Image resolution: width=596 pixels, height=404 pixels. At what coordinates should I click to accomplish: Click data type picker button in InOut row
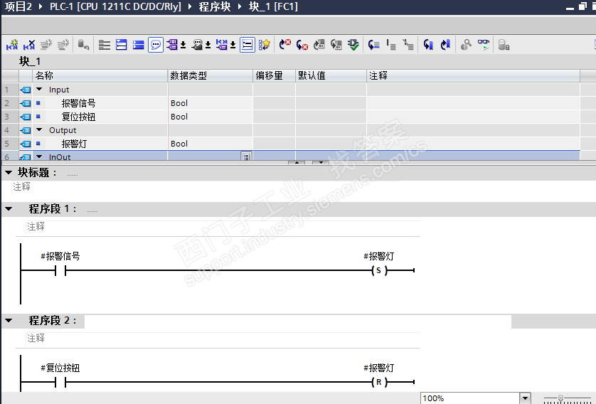[246, 156]
